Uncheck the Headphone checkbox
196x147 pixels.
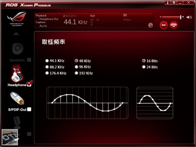(x=29, y=84)
